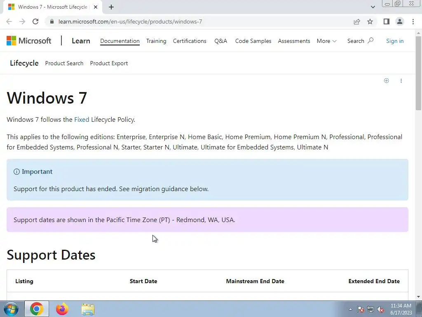Reload the Windows 7 lifecycle page
The height and width of the screenshot is (317, 422).
[x=35, y=21]
